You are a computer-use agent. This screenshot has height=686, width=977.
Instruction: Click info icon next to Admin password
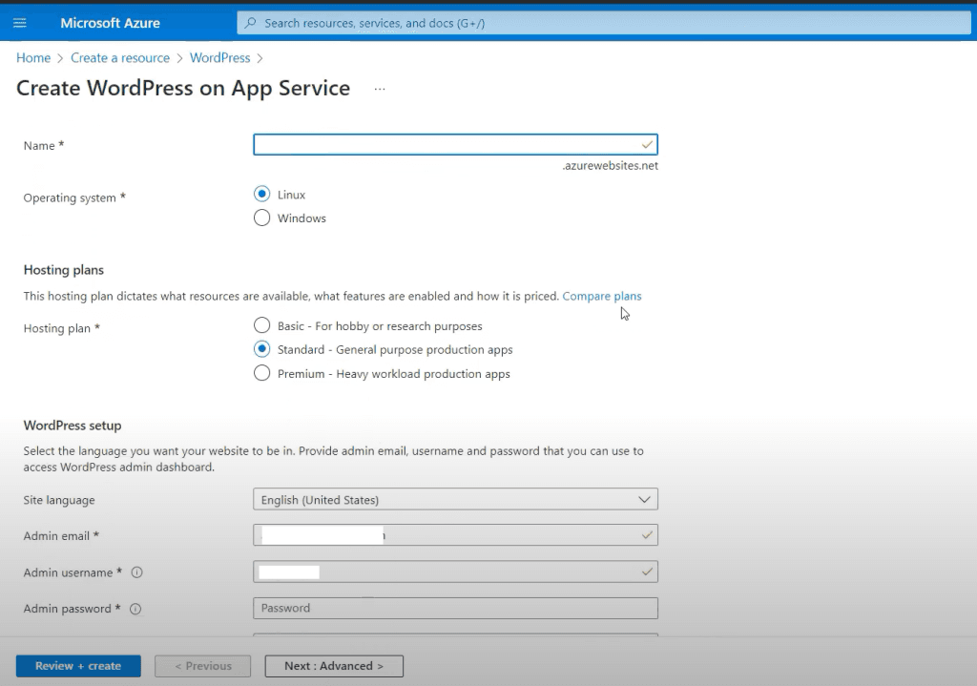135,609
